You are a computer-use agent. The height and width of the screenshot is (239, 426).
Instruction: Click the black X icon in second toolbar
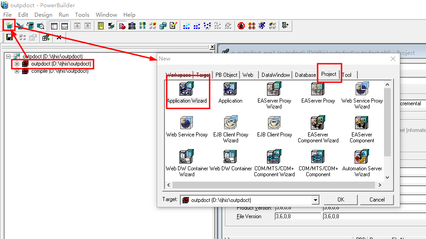59,37
